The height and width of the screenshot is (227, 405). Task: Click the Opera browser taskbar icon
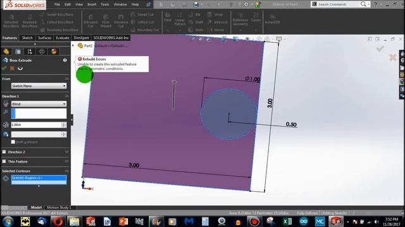pyautogui.click(x=58, y=221)
